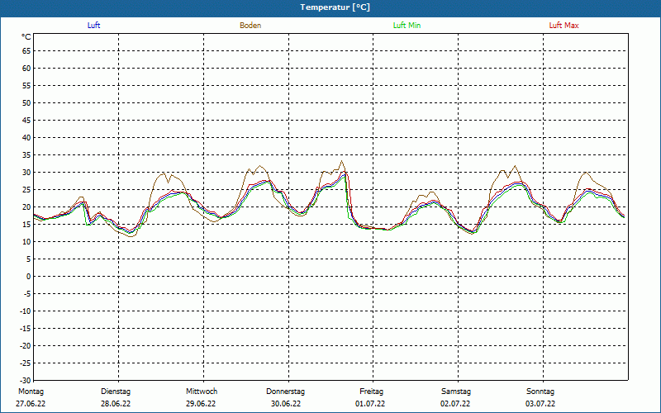The image size is (661, 413).
Task: Click the "-30" y-axis value
Action: [26, 381]
